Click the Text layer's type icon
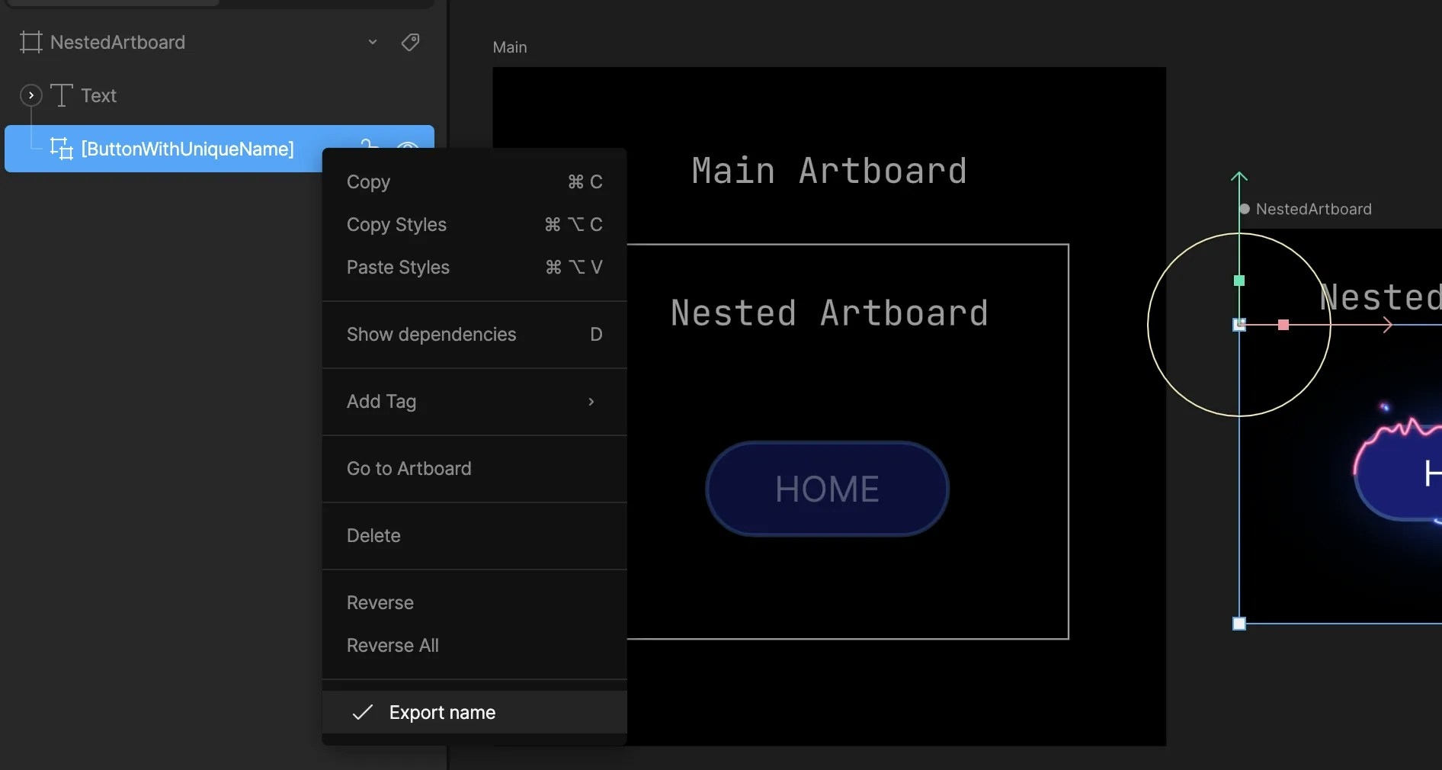Image resolution: width=1442 pixels, height=770 pixels. [61, 95]
